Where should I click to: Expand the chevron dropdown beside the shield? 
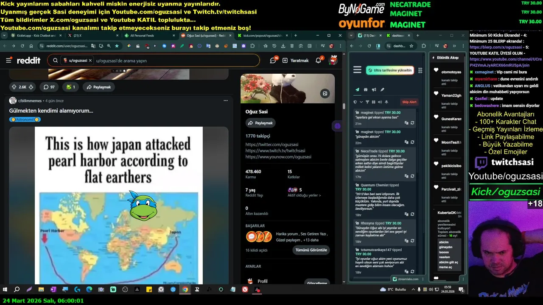click(x=361, y=102)
